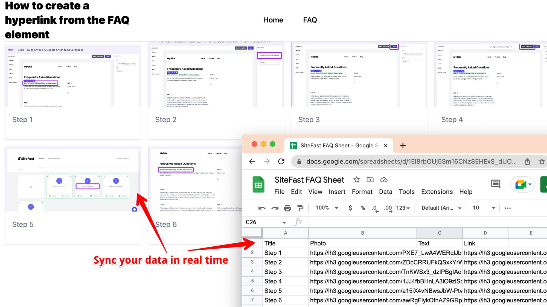This screenshot has height=307, width=547.
Task: Click the FAQ navigation tab link
Action: [310, 20]
